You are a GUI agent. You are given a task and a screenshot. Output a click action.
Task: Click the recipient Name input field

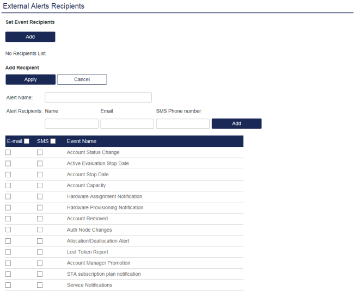[x=71, y=124]
